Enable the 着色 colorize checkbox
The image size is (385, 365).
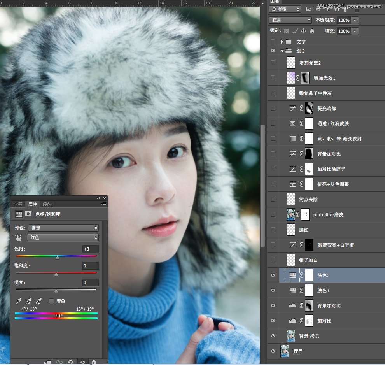click(51, 301)
